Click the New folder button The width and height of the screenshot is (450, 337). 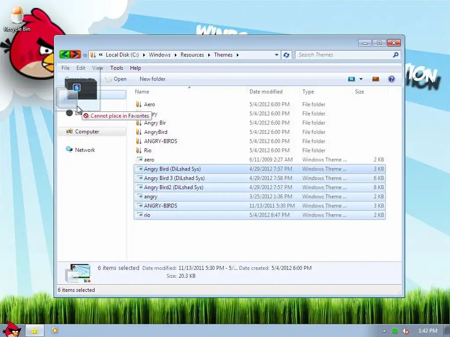point(152,79)
